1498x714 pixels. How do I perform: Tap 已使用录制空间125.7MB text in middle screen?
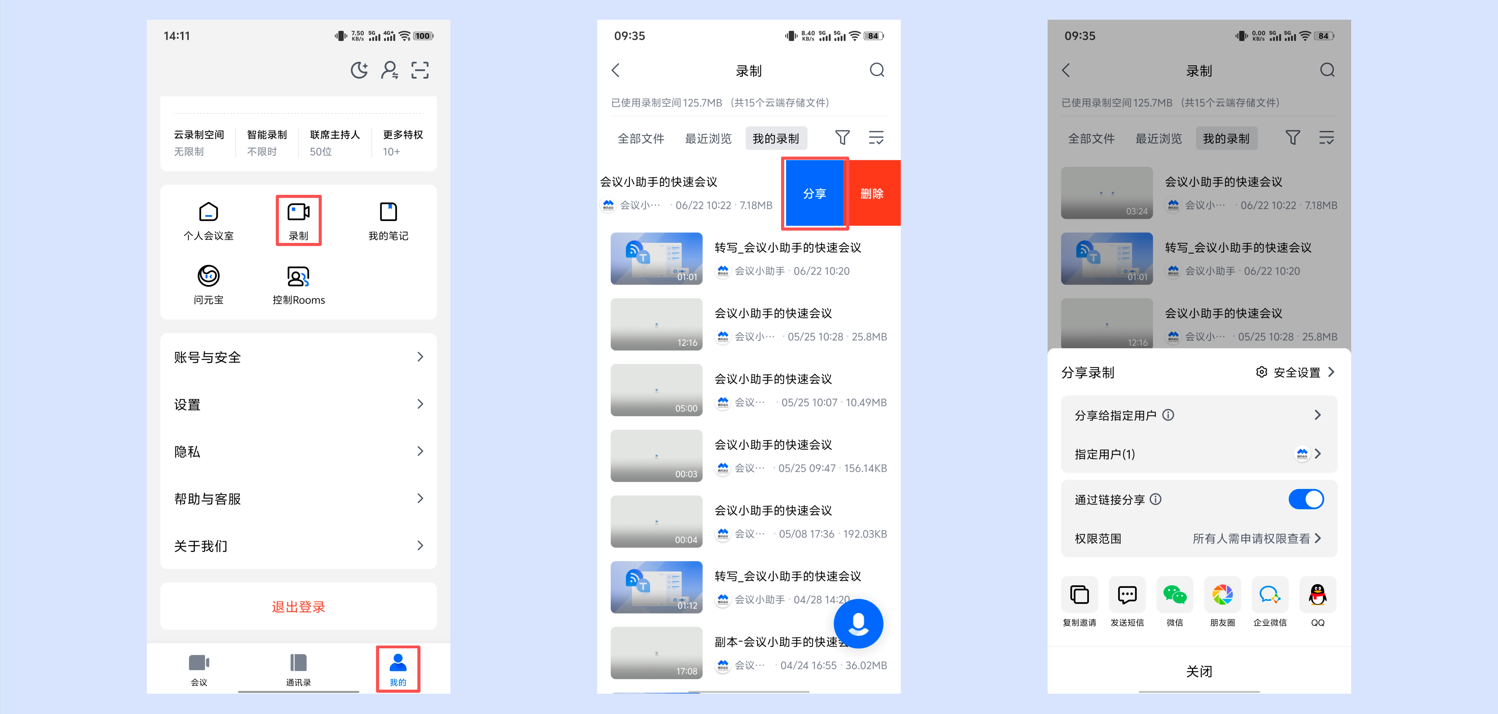[666, 103]
